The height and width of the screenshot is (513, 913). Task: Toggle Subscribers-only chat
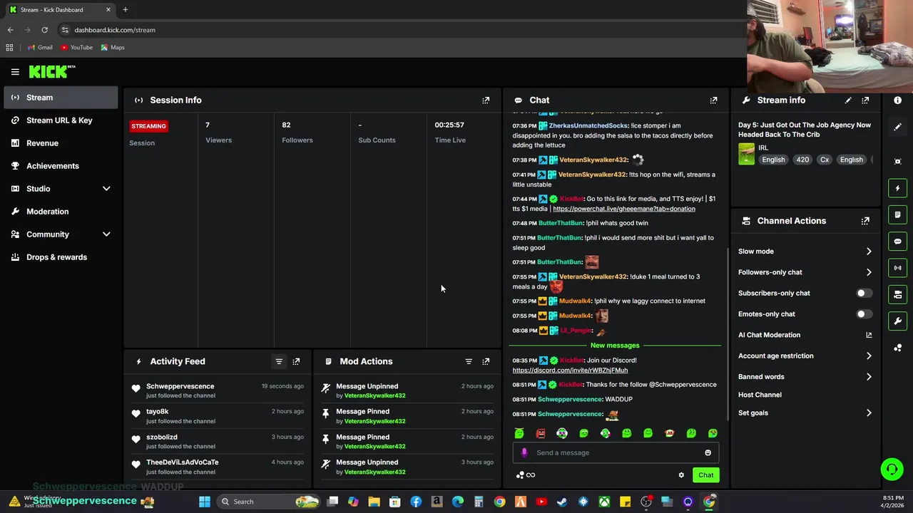pos(864,293)
